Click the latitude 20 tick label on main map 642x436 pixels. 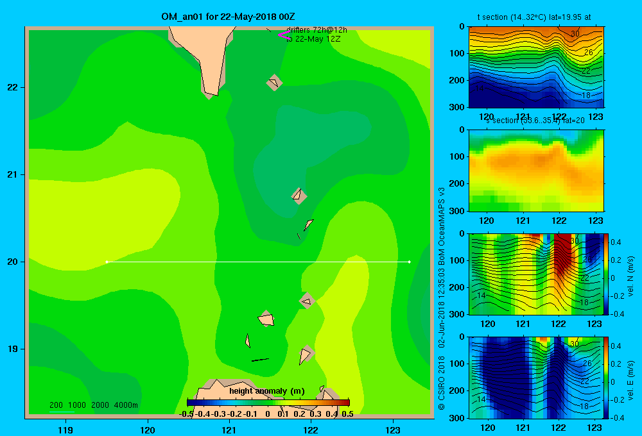pyautogui.click(x=13, y=262)
